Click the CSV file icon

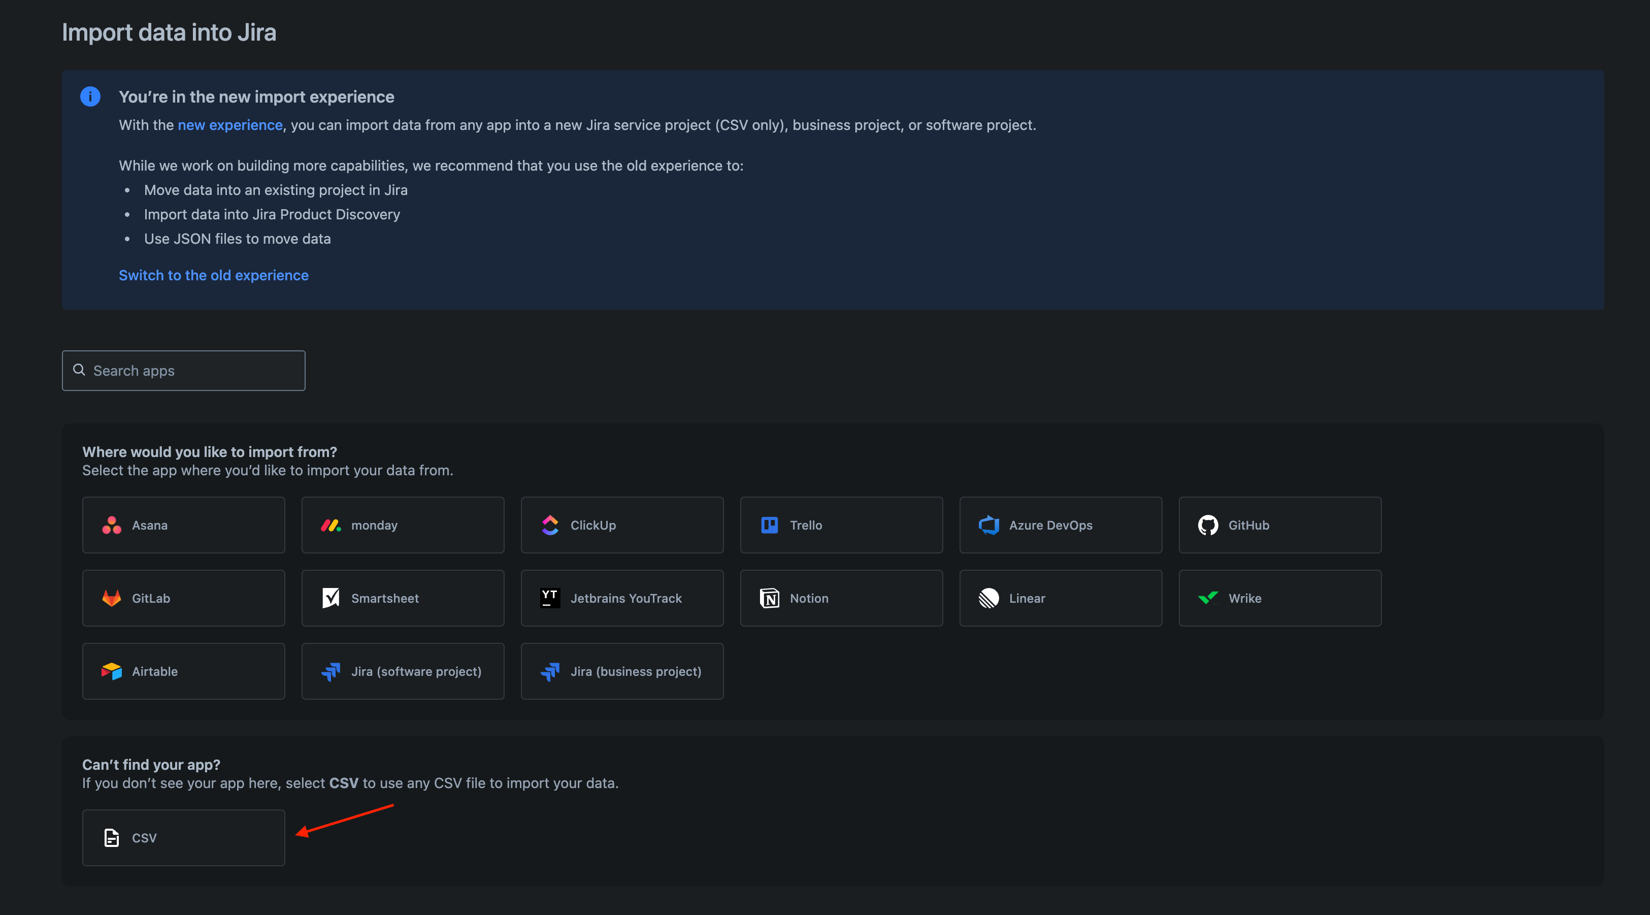112,837
